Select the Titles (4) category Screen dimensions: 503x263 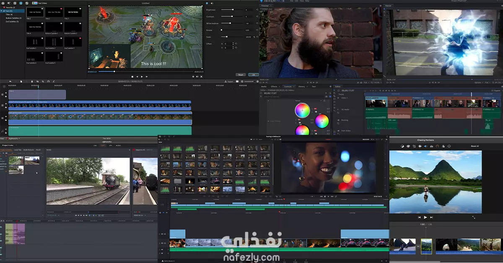pos(9,15)
